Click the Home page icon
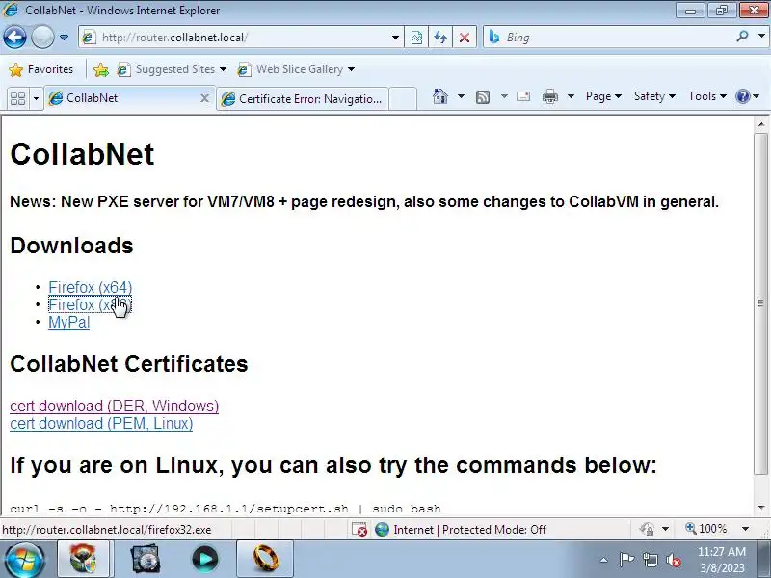 tap(440, 96)
